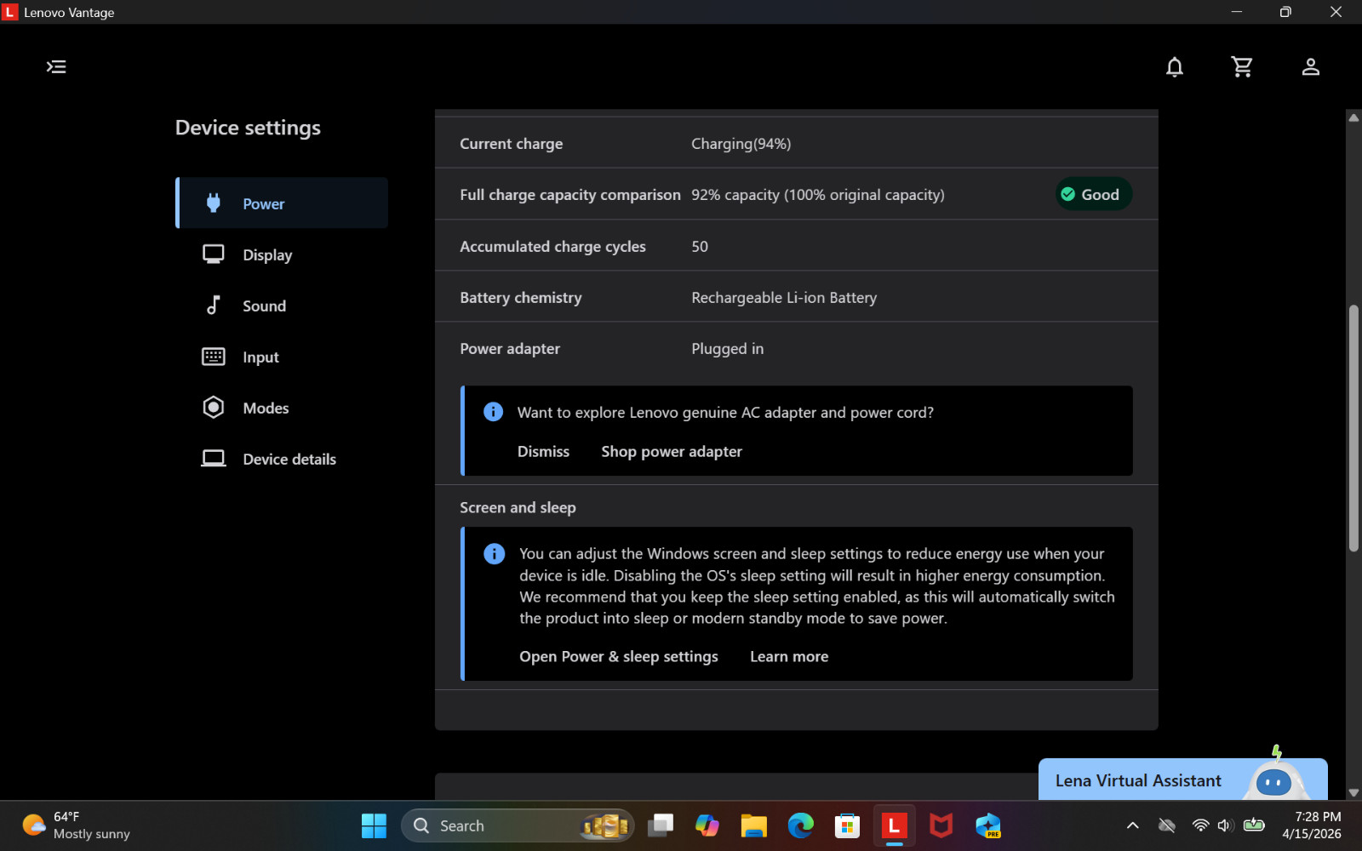Click Rechargeable Li-ion Battery text

(x=783, y=297)
